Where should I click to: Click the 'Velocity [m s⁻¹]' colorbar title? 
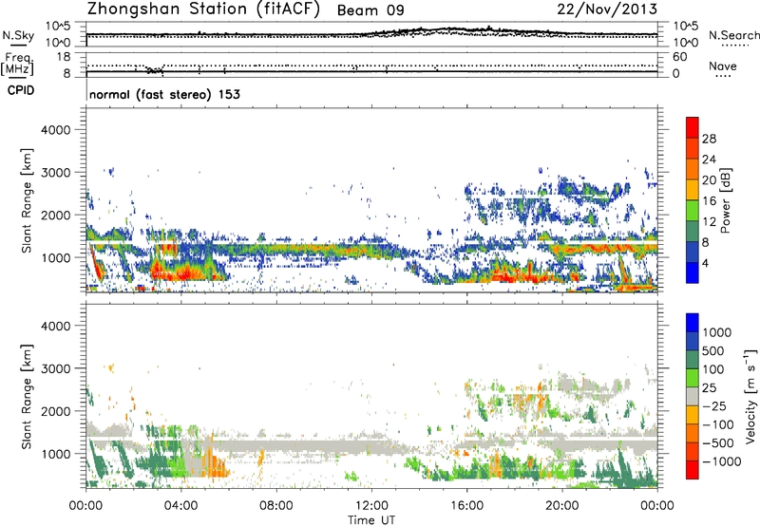(x=750, y=396)
